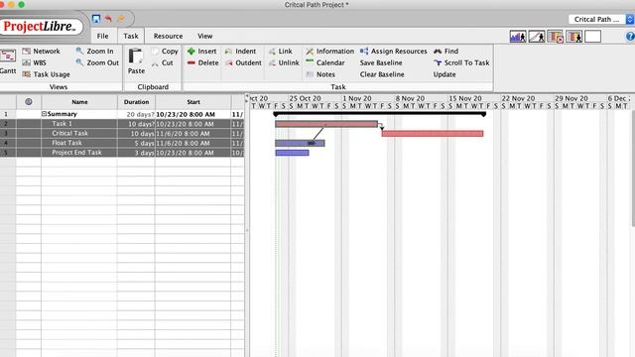Show the charts sub-view icon
Viewport: 635px width, 357px height.
pos(536,37)
